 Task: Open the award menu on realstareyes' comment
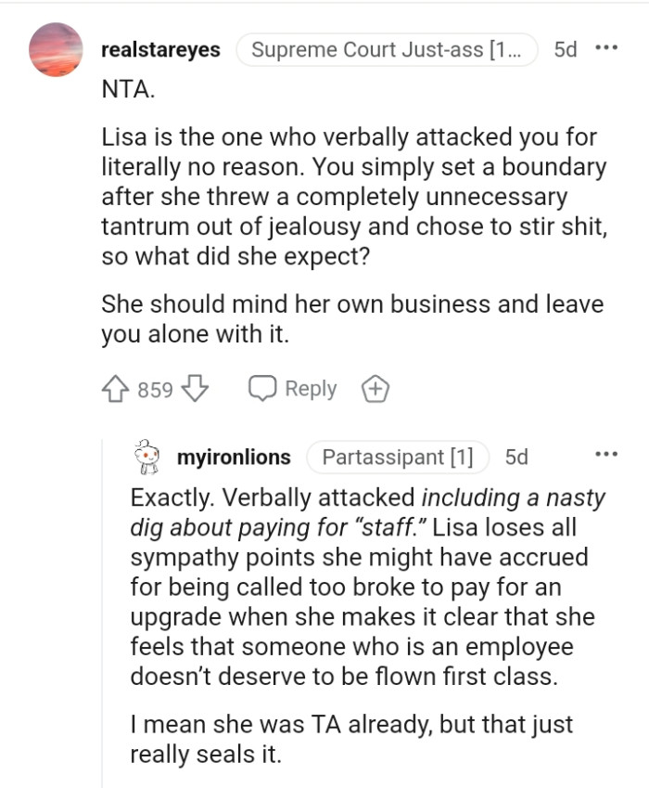(x=375, y=388)
